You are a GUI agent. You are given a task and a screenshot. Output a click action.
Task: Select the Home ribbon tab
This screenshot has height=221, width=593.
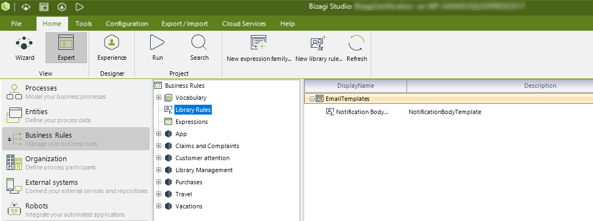click(52, 24)
